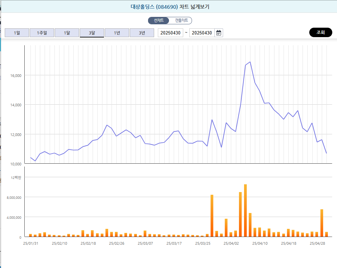The width and height of the screenshot is (337, 268).
Task: Select the 1주일 period button
Action: pos(42,32)
